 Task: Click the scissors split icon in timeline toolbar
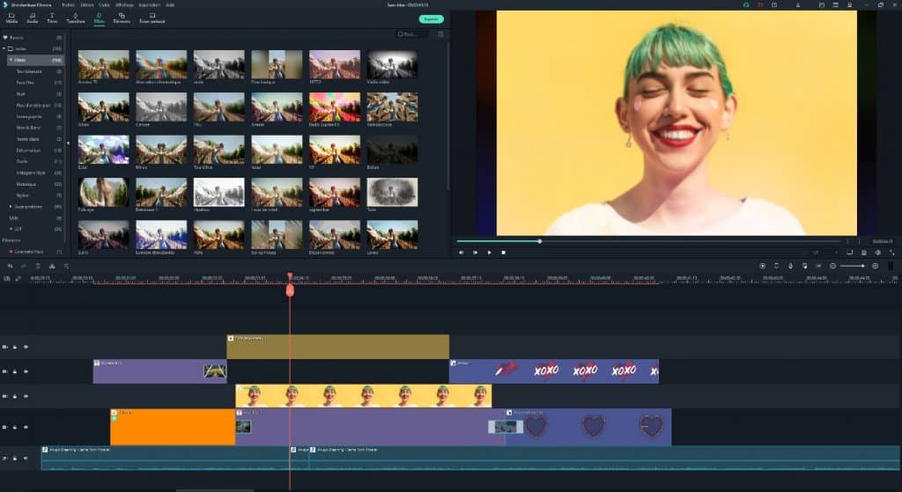click(52, 266)
